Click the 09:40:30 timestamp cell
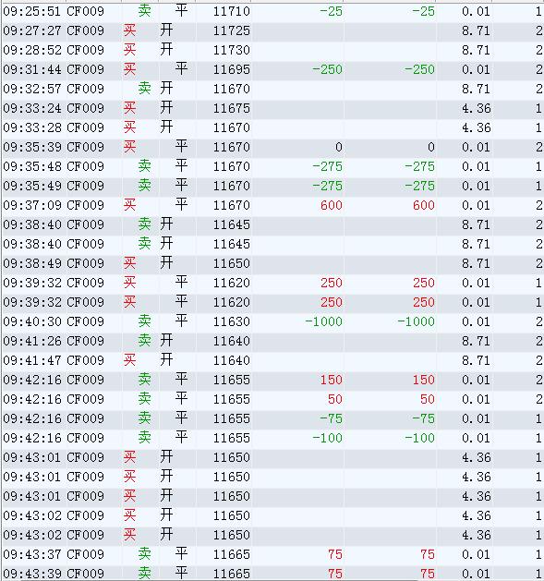Viewport: 544px width, 581px height. coord(32,321)
